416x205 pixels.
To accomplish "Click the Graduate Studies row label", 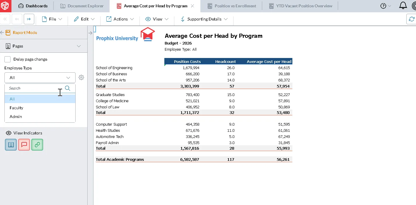I will pos(110,95).
